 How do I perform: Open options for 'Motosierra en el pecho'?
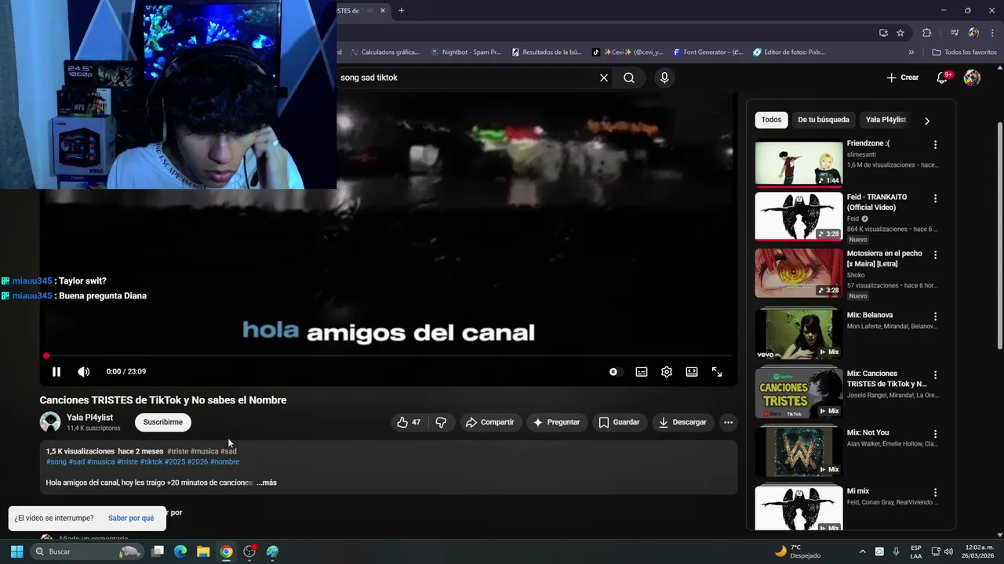coord(935,255)
